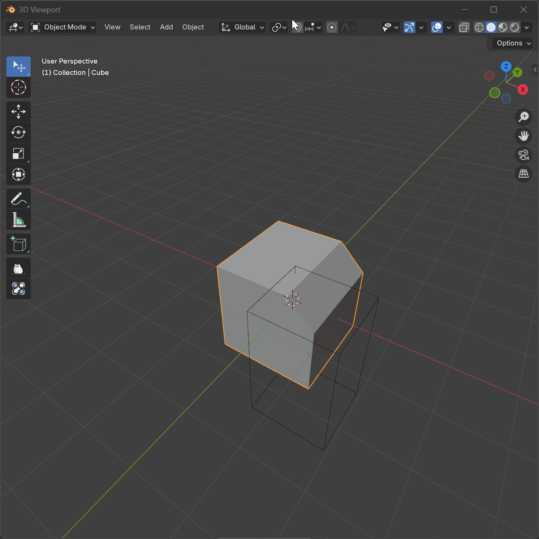
Task: Open the Object menu
Action: [x=193, y=27]
